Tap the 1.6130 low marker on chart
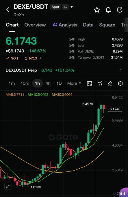This screenshot has width=128, height=197. point(36,187)
